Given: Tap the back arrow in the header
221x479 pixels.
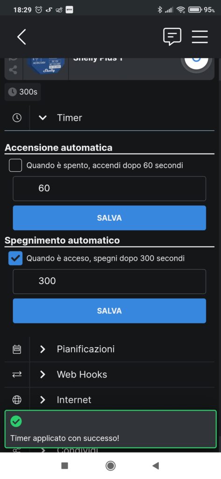Looking at the screenshot, I should pyautogui.click(x=21, y=37).
